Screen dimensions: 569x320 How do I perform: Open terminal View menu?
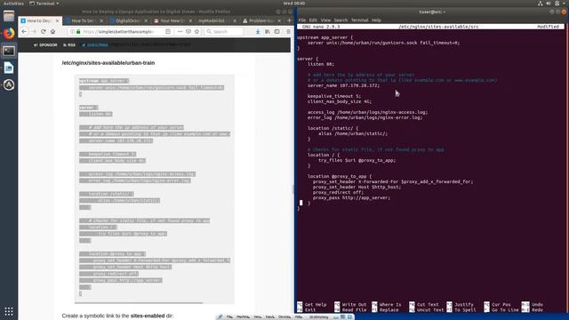coord(325,20)
